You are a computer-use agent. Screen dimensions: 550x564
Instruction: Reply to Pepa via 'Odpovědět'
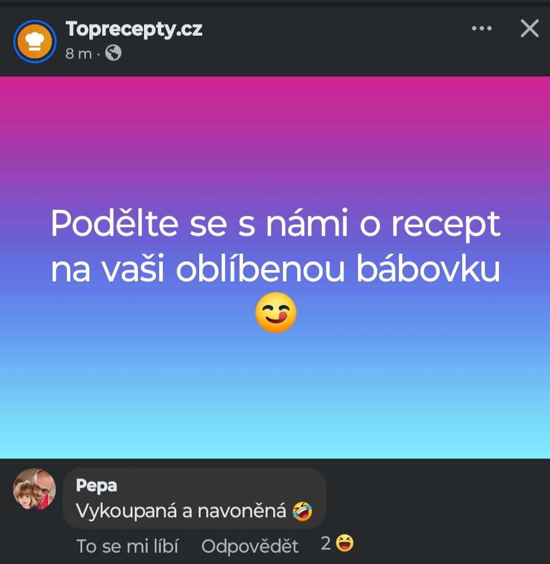tap(250, 547)
